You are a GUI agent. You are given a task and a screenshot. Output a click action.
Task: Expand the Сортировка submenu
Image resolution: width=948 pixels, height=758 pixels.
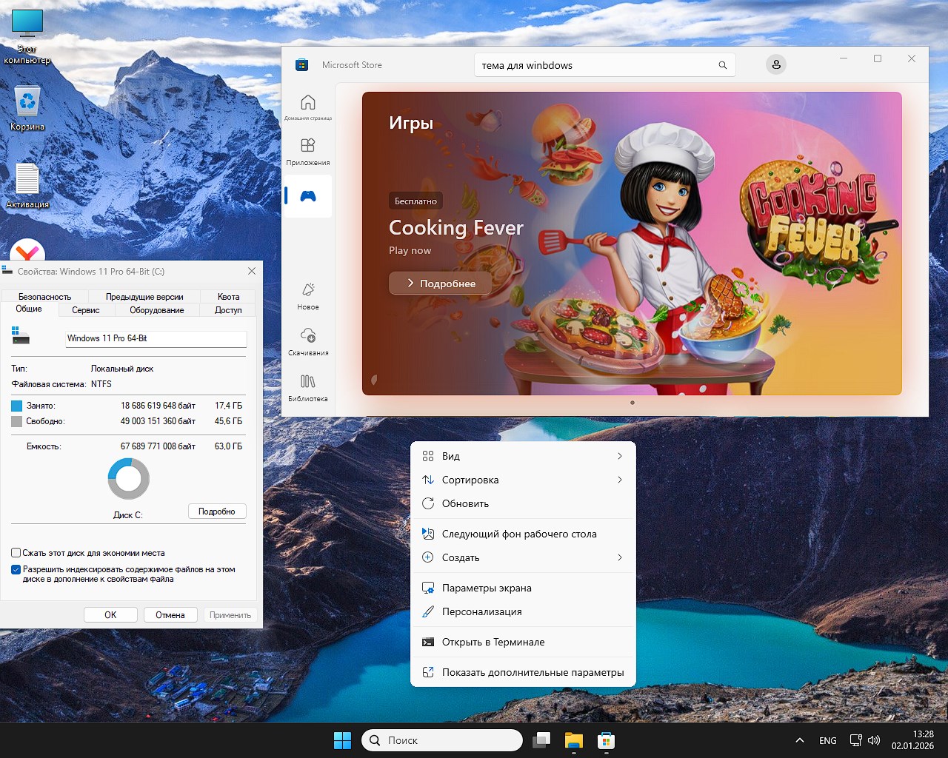pyautogui.click(x=524, y=480)
